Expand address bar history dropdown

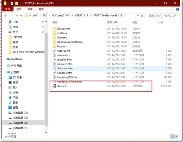pos(138,16)
